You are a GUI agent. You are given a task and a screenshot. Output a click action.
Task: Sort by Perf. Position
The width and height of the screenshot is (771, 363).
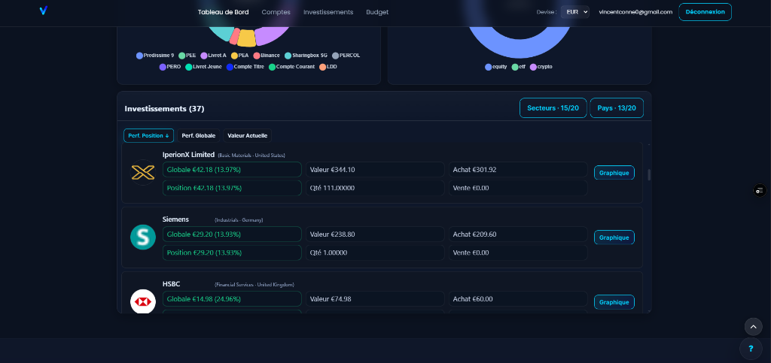(x=148, y=136)
